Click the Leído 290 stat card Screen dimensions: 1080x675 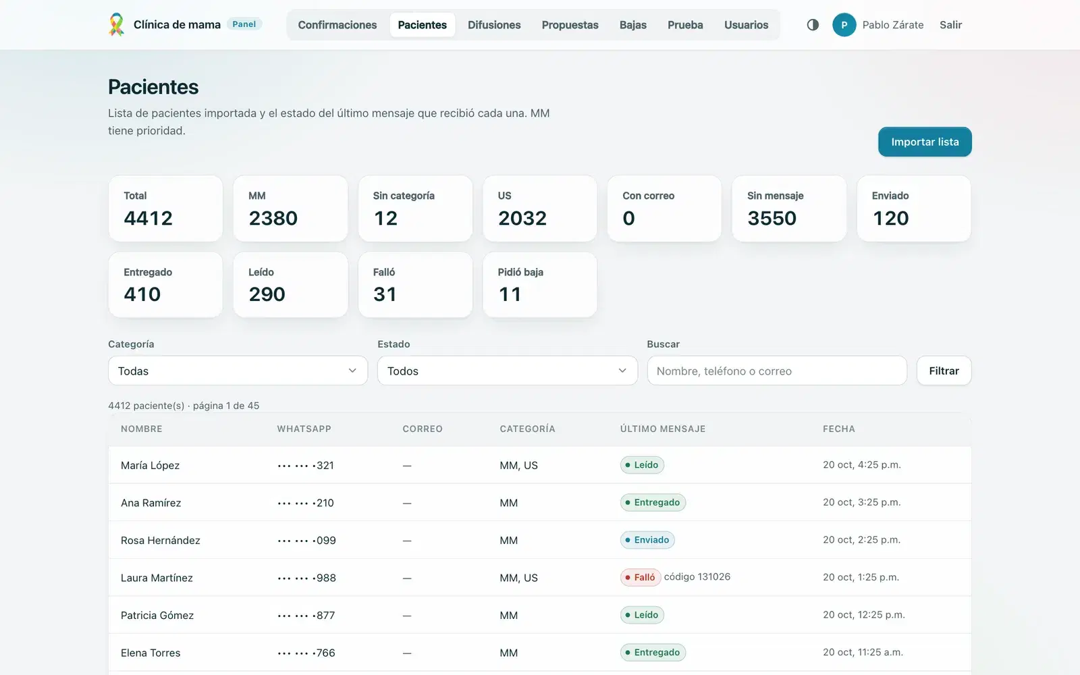290,285
